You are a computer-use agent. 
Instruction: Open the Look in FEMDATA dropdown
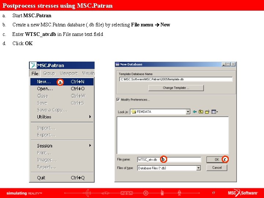pyautogui.click(x=188, y=111)
